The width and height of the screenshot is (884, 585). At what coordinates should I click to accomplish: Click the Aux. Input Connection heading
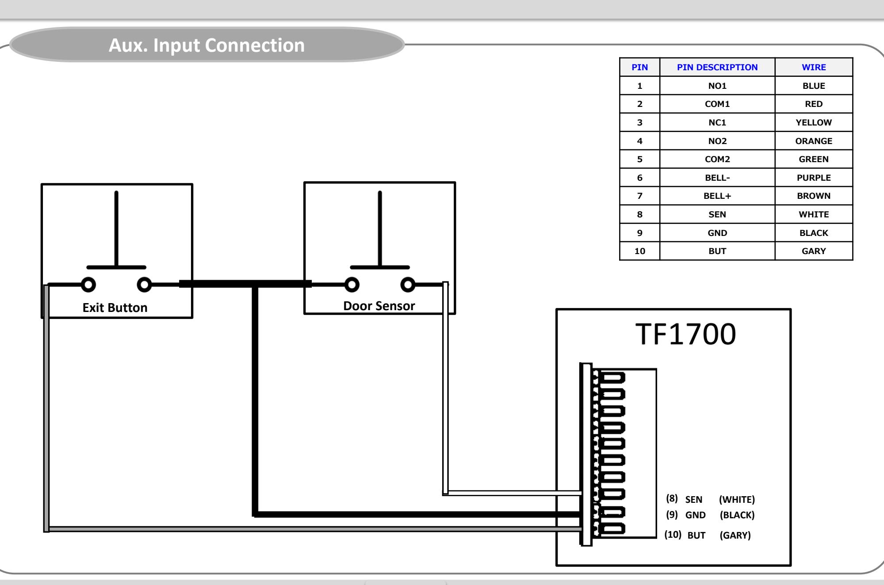pyautogui.click(x=207, y=45)
